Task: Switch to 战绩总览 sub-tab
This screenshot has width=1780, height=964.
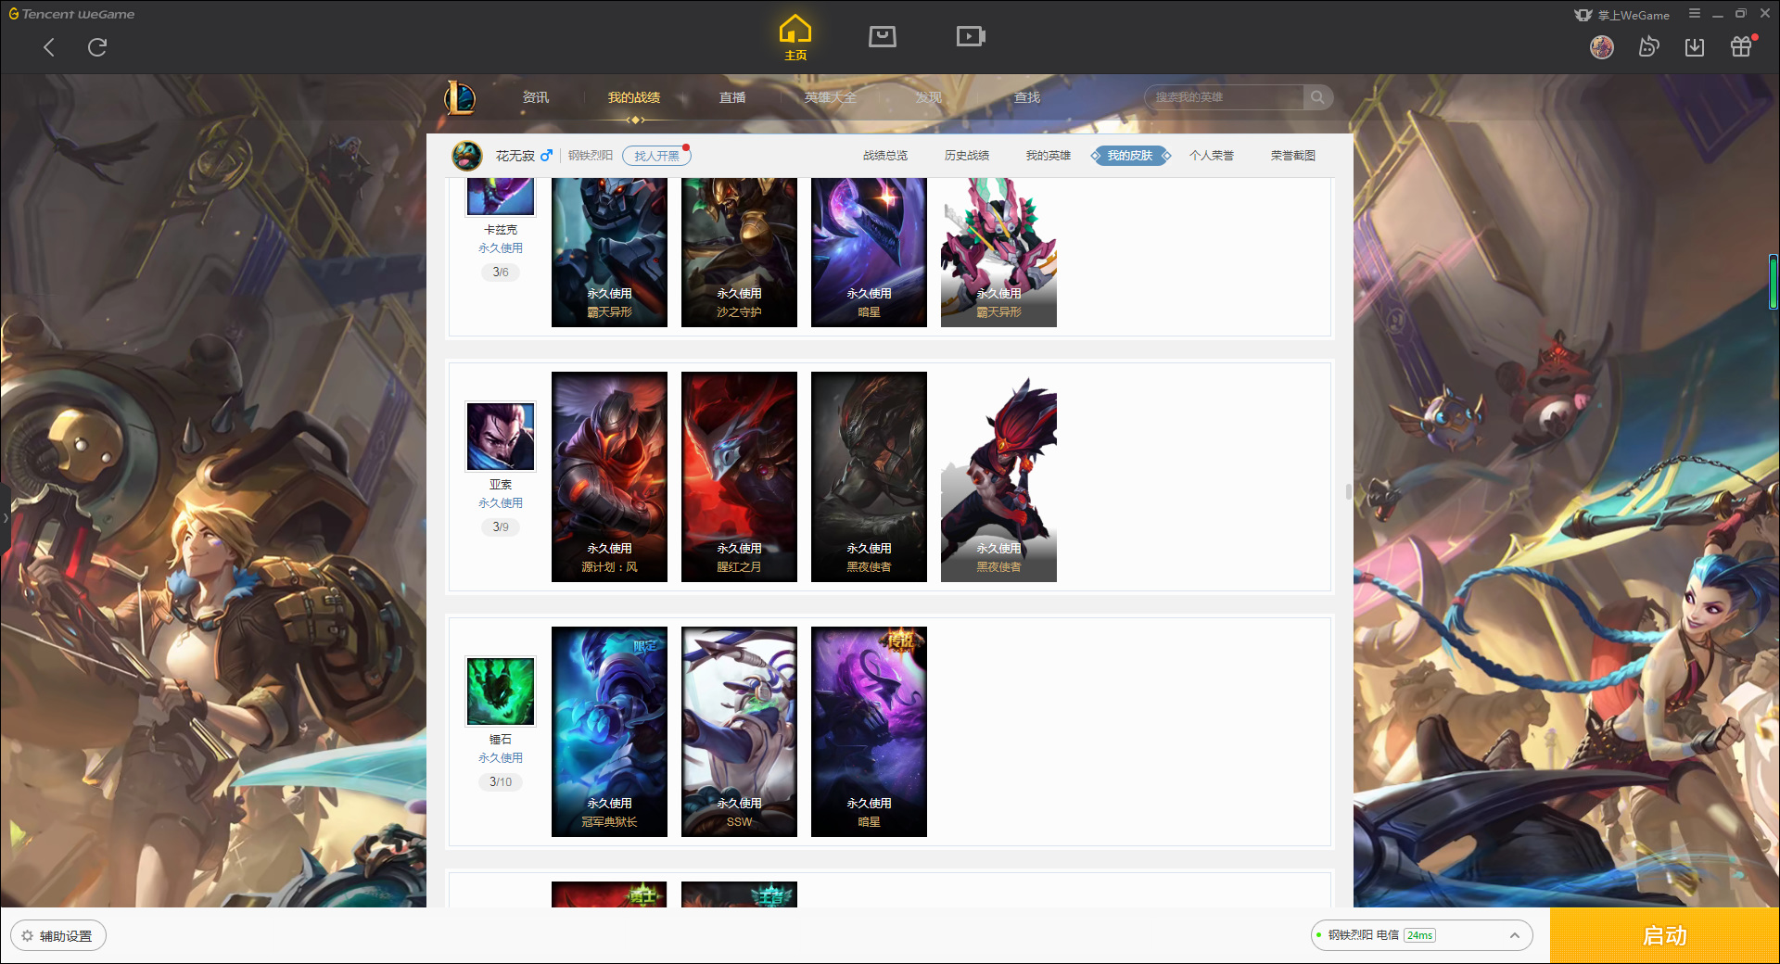Action: point(885,156)
